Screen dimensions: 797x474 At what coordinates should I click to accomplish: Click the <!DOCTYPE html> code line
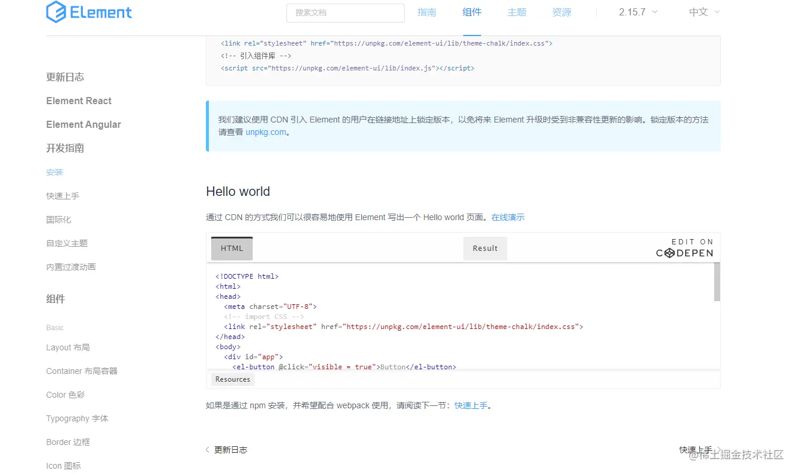coord(247,276)
